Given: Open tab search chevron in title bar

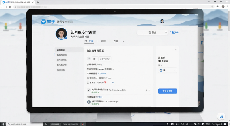Looking at the screenshot, I should coord(209,2).
